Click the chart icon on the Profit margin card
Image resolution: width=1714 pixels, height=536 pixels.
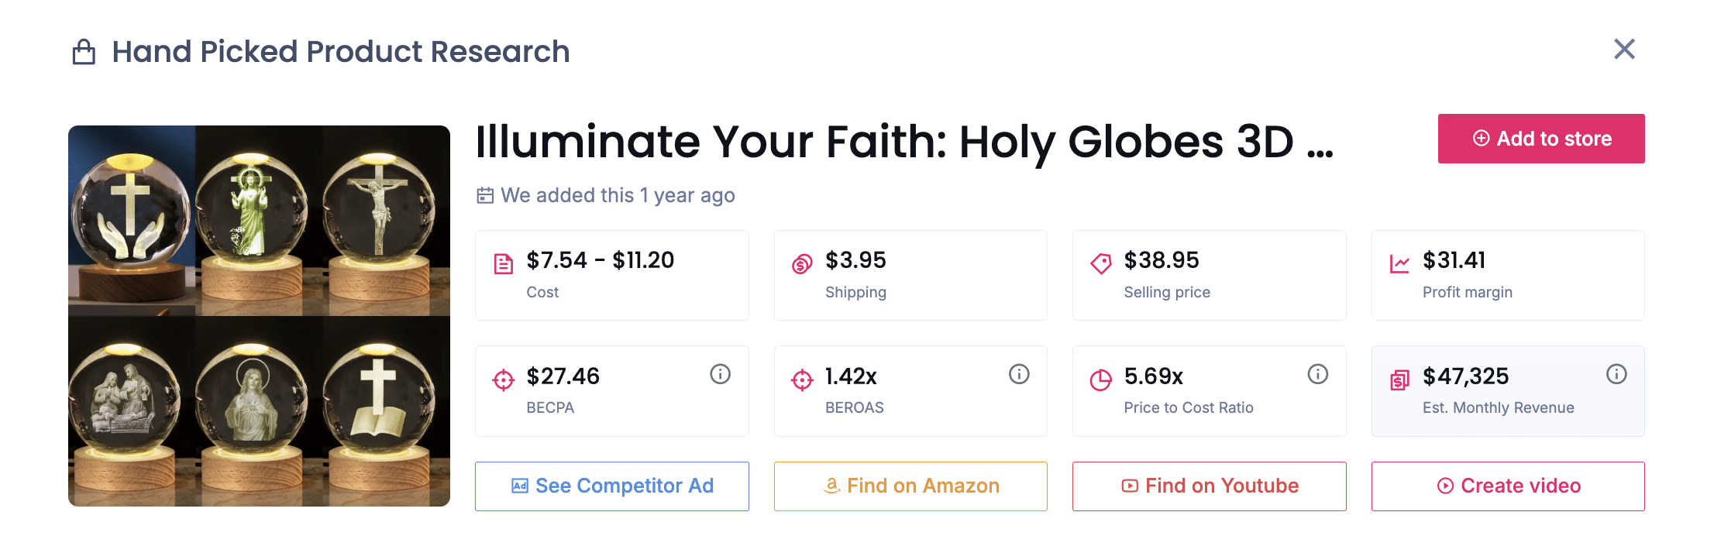click(x=1399, y=263)
